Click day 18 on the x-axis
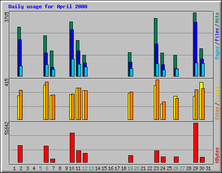 (x=124, y=168)
